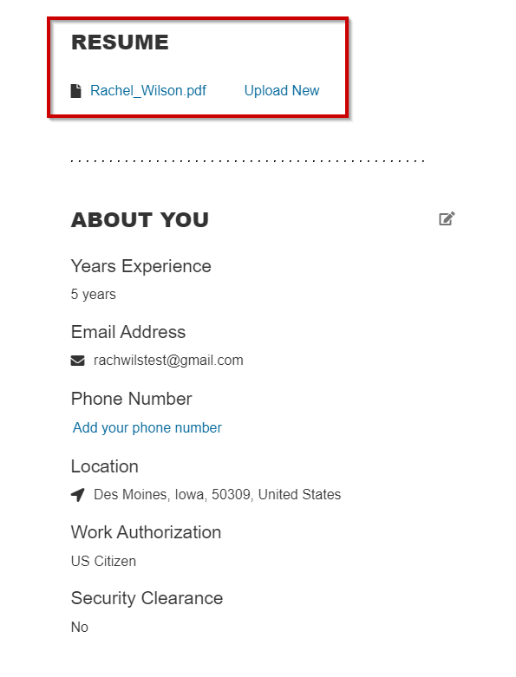Screen dimensions: 516x677
Task: Click the ABOUT YOU section heading
Action: (x=140, y=220)
